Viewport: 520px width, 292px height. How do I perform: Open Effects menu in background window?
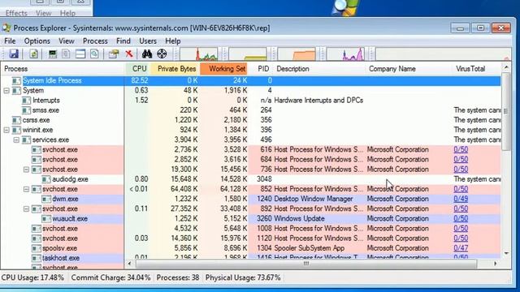[16, 13]
